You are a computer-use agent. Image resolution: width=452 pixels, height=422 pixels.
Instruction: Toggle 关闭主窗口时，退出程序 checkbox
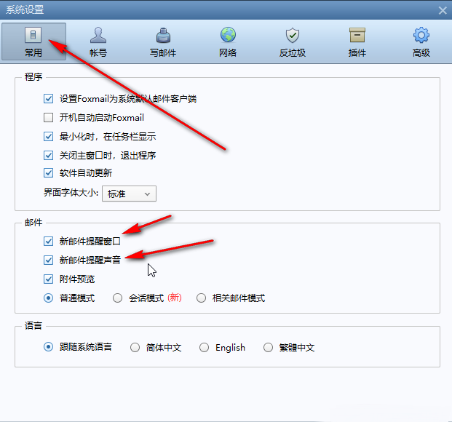49,156
